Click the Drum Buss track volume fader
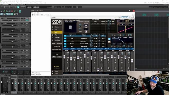This screenshot has width=169, height=95. point(12,20)
